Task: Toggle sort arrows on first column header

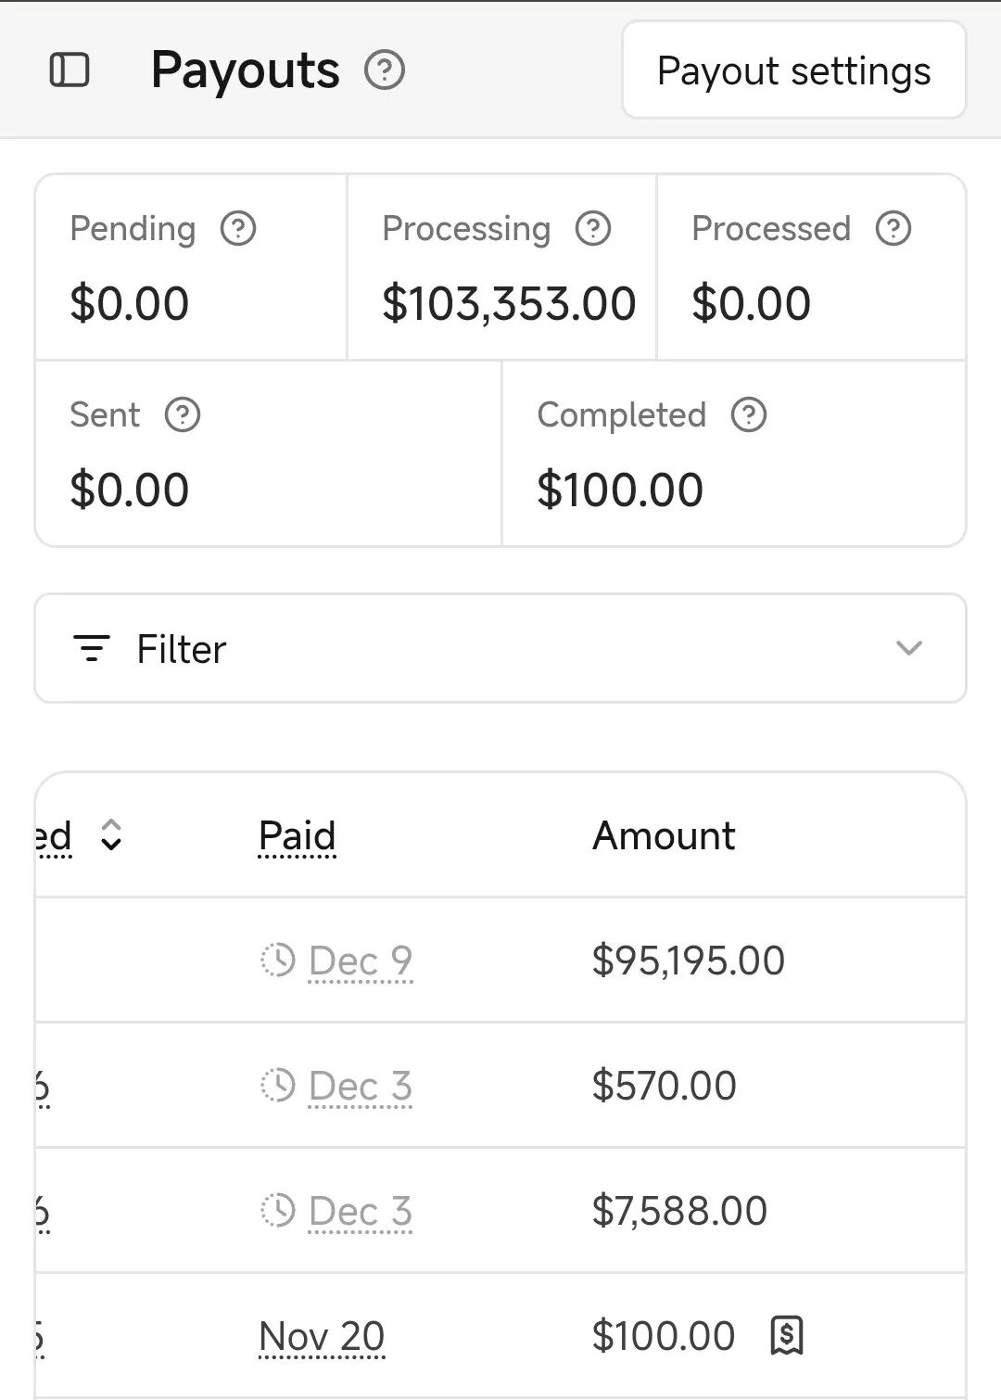Action: pyautogui.click(x=111, y=835)
